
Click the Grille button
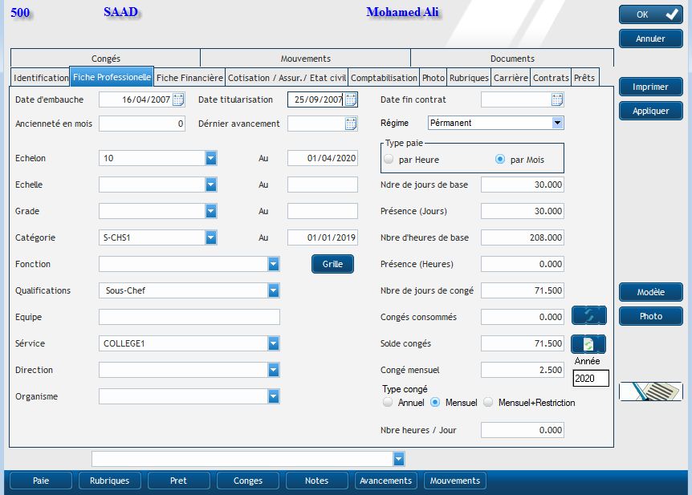pos(332,264)
